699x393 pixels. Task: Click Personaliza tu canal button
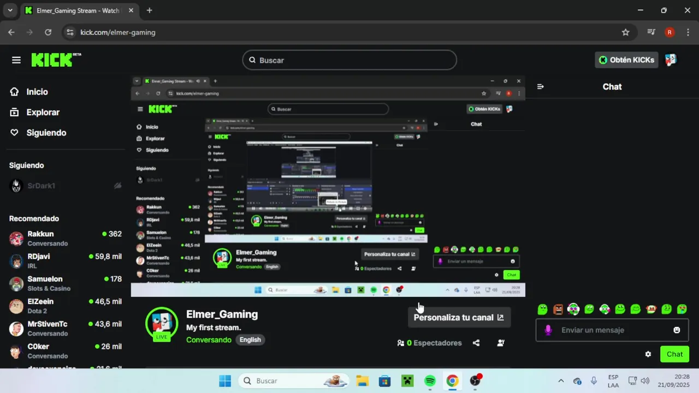(x=459, y=317)
